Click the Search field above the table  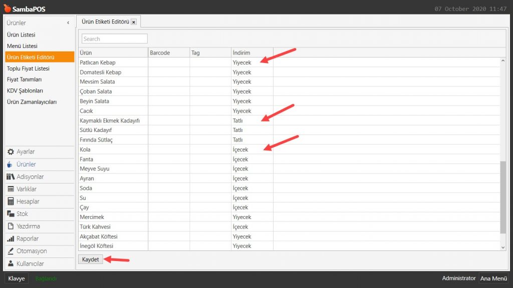tap(114, 39)
